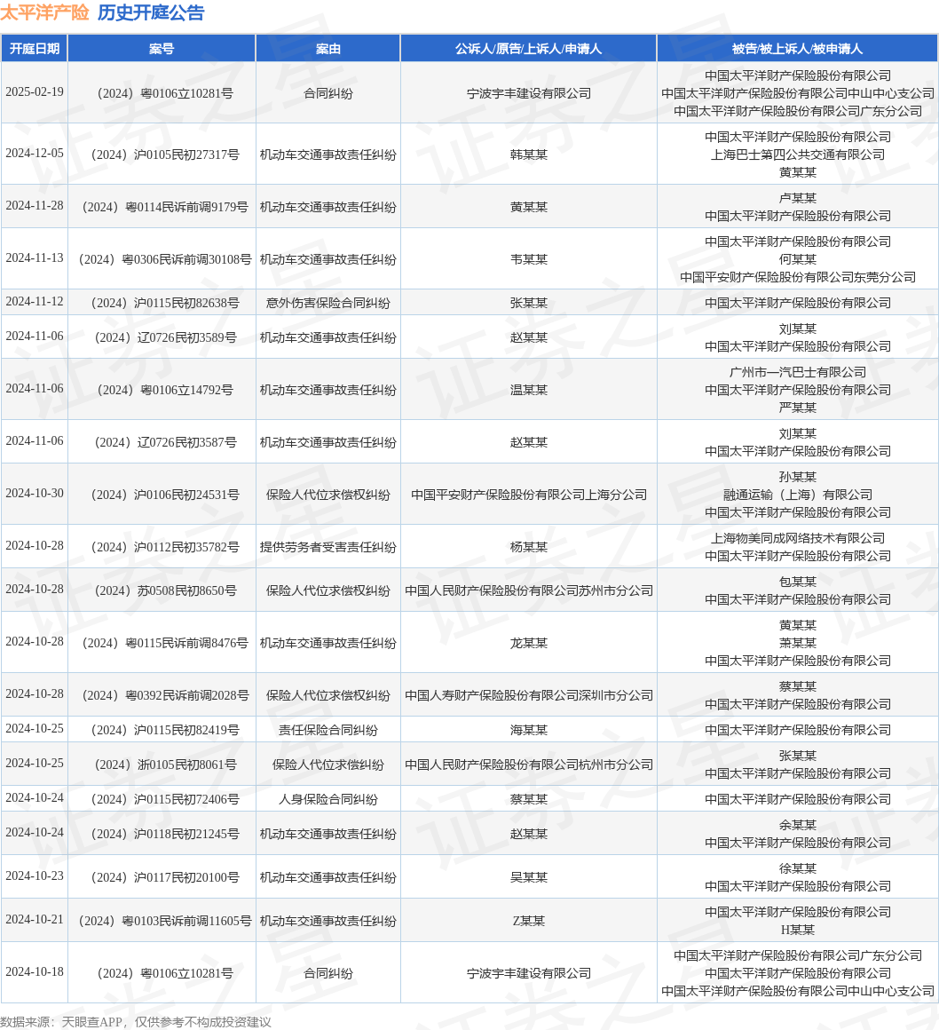Select case number 沪0115民初82419号
The height and width of the screenshot is (1030, 939).
pyautogui.click(x=186, y=731)
